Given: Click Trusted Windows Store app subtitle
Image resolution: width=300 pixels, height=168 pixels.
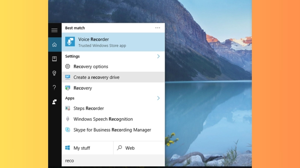Looking at the screenshot, I should (x=102, y=46).
